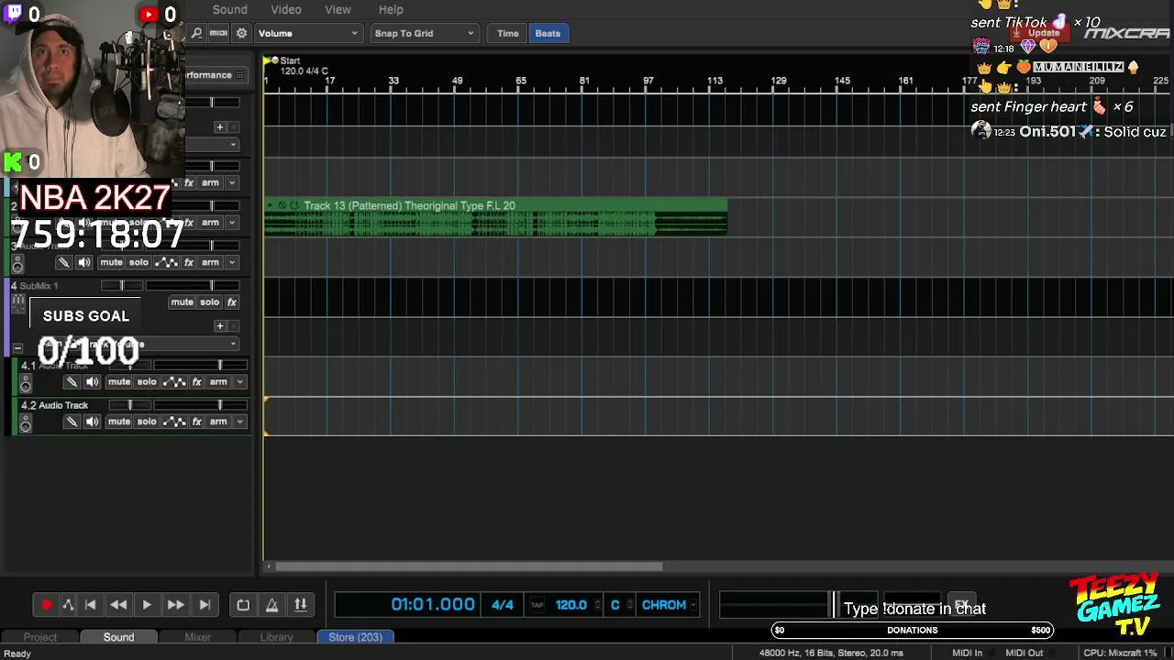This screenshot has height=660, width=1174.
Task: Switch to the Mixer tab
Action: [x=197, y=637]
